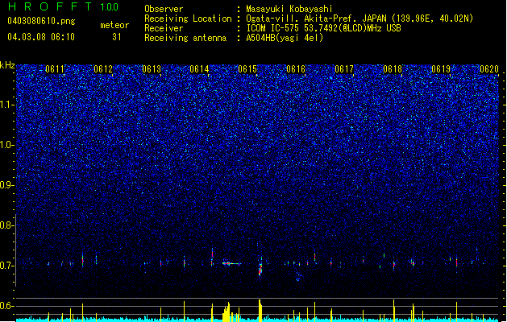Click the 0618 time marker
This screenshot has width=507, height=322.
point(393,69)
